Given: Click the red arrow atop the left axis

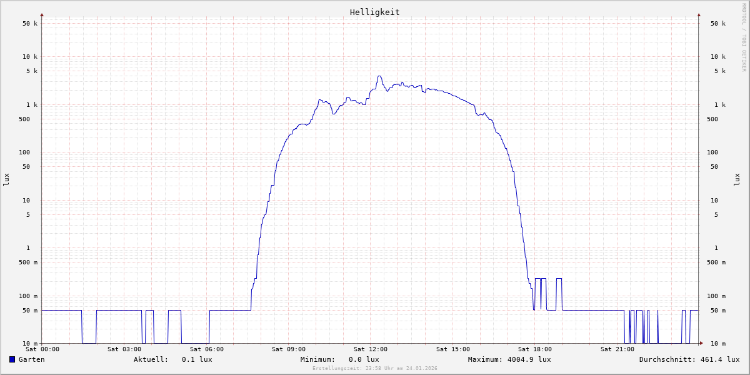Looking at the screenshot, I should tap(42, 14).
